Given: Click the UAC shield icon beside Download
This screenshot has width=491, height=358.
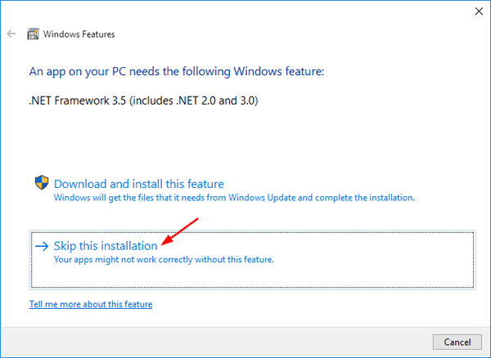Looking at the screenshot, I should click(x=41, y=182).
